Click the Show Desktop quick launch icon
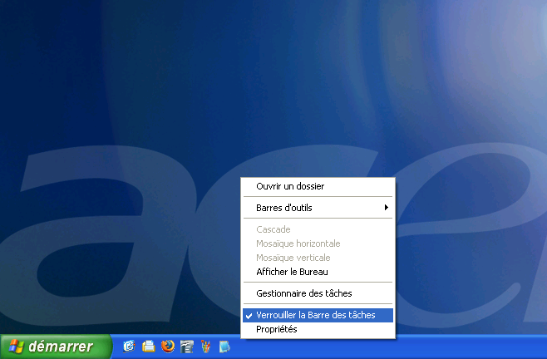This screenshot has height=359, width=547. (x=129, y=347)
